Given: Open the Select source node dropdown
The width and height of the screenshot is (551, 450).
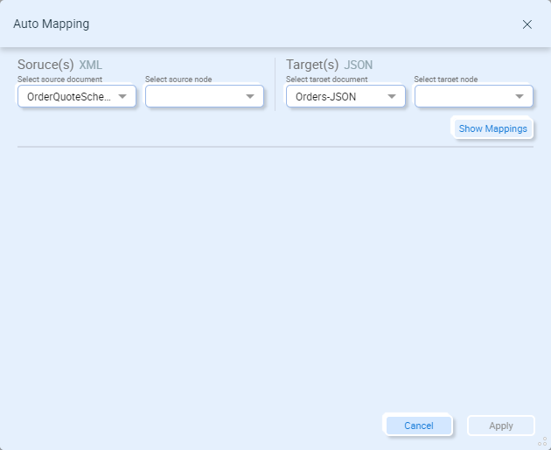Looking at the screenshot, I should [x=205, y=96].
